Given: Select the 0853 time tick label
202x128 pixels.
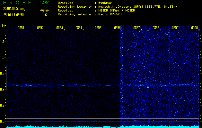Looking at the screenshot, I should pyautogui.click(x=59, y=28).
